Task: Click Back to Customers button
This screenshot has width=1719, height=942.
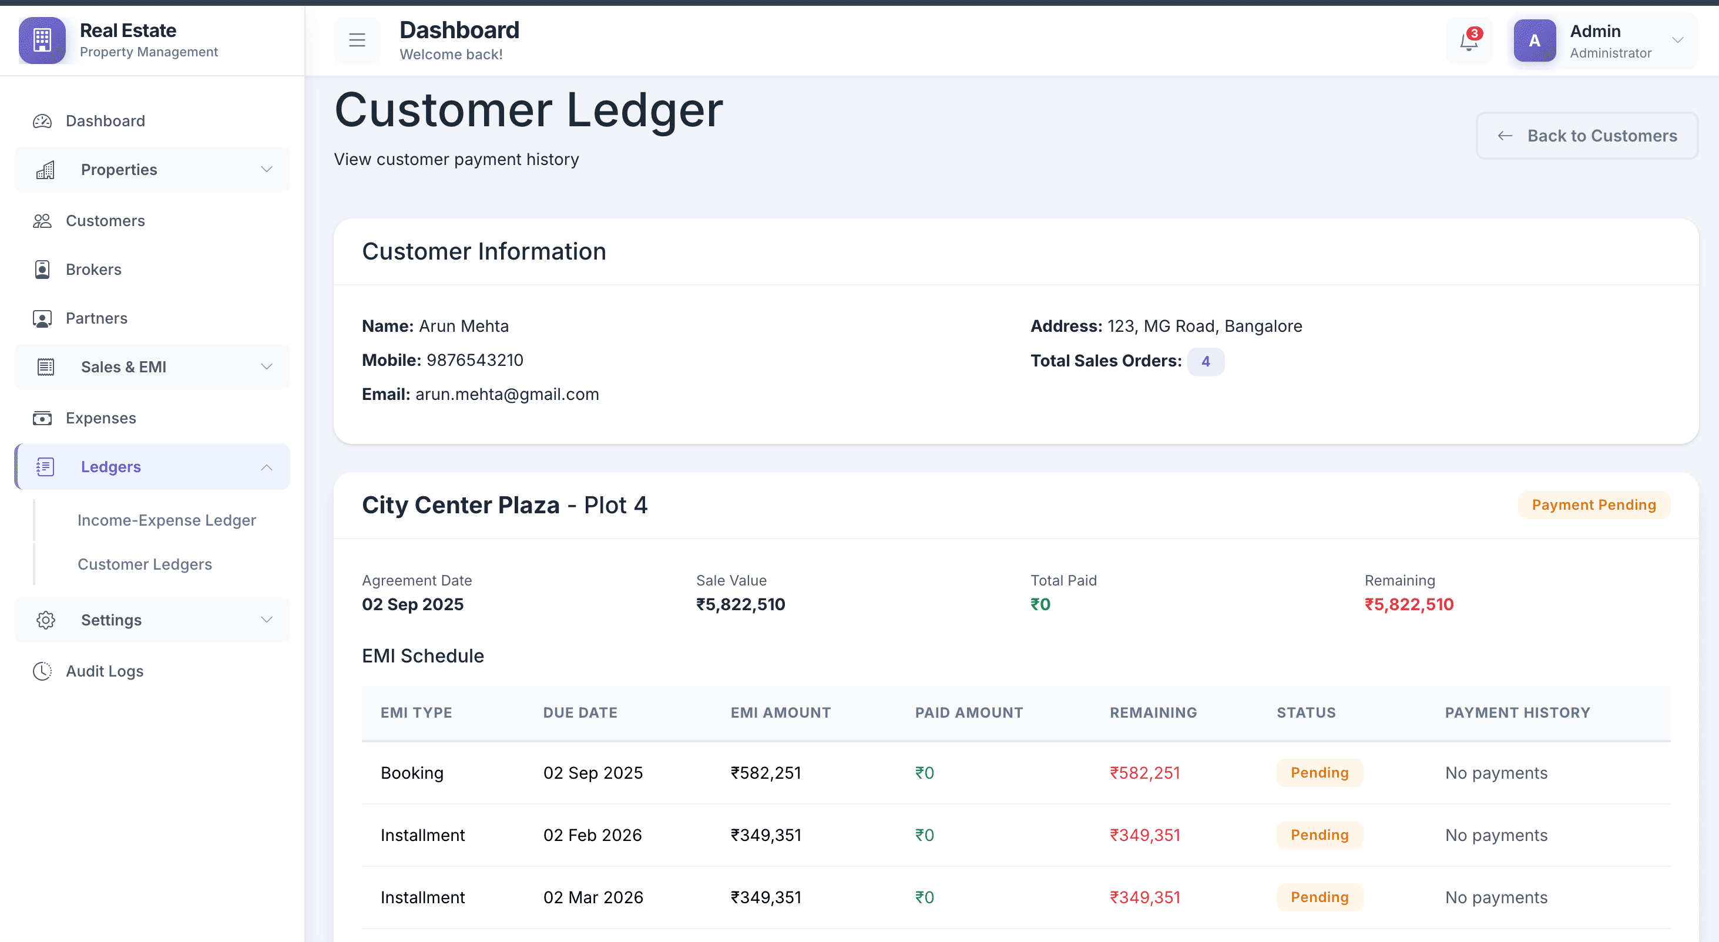Action: click(x=1587, y=136)
